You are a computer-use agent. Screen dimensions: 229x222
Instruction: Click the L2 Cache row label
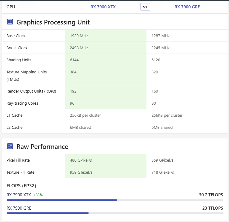(15, 128)
